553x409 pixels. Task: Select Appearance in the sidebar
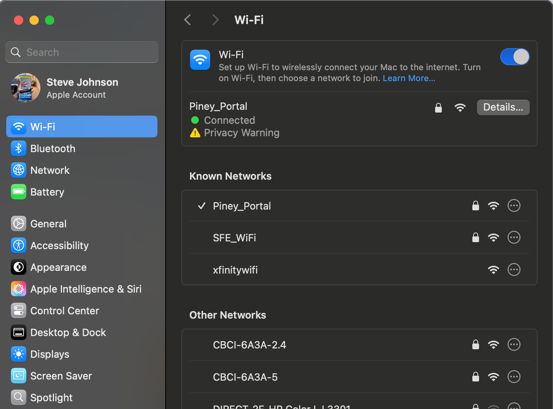[58, 267]
